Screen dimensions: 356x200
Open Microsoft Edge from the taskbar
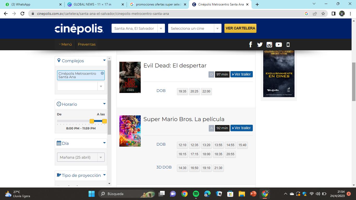(207, 194)
